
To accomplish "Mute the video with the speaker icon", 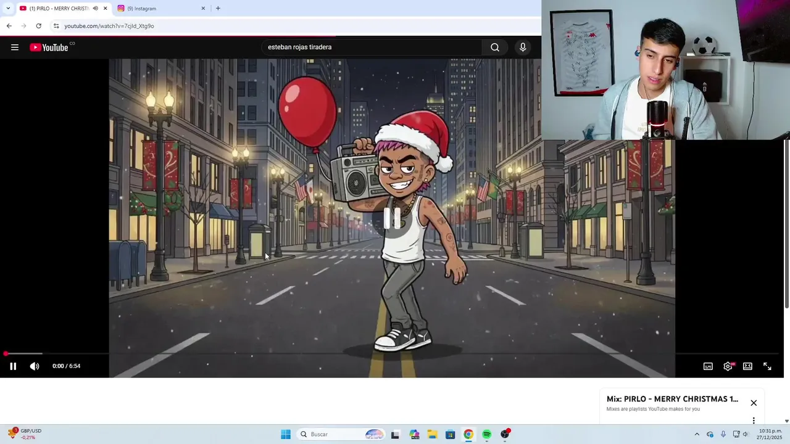I will pyautogui.click(x=35, y=366).
